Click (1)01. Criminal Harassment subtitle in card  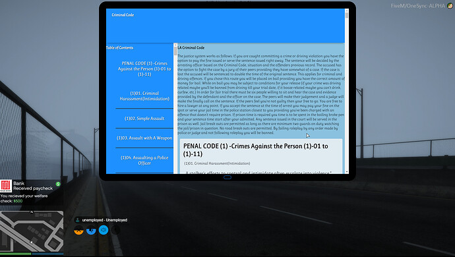(x=217, y=163)
